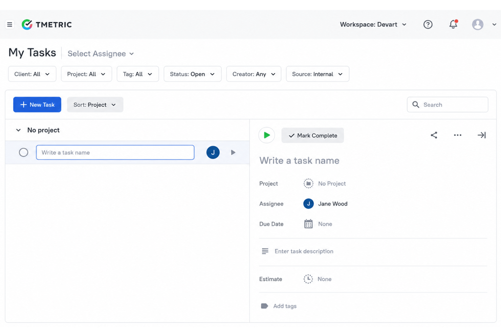Open the Project: All filter

86,74
